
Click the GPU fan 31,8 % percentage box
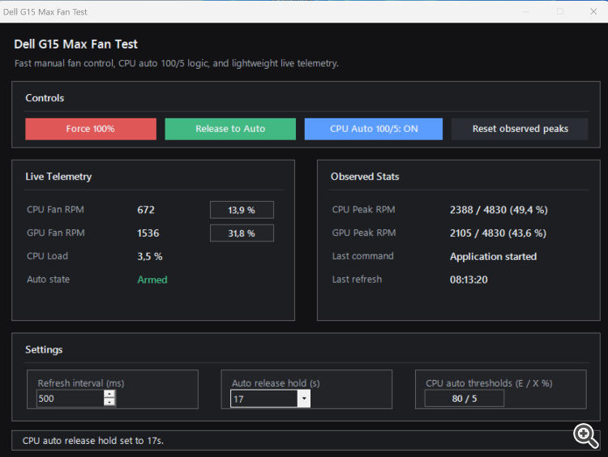click(x=242, y=233)
